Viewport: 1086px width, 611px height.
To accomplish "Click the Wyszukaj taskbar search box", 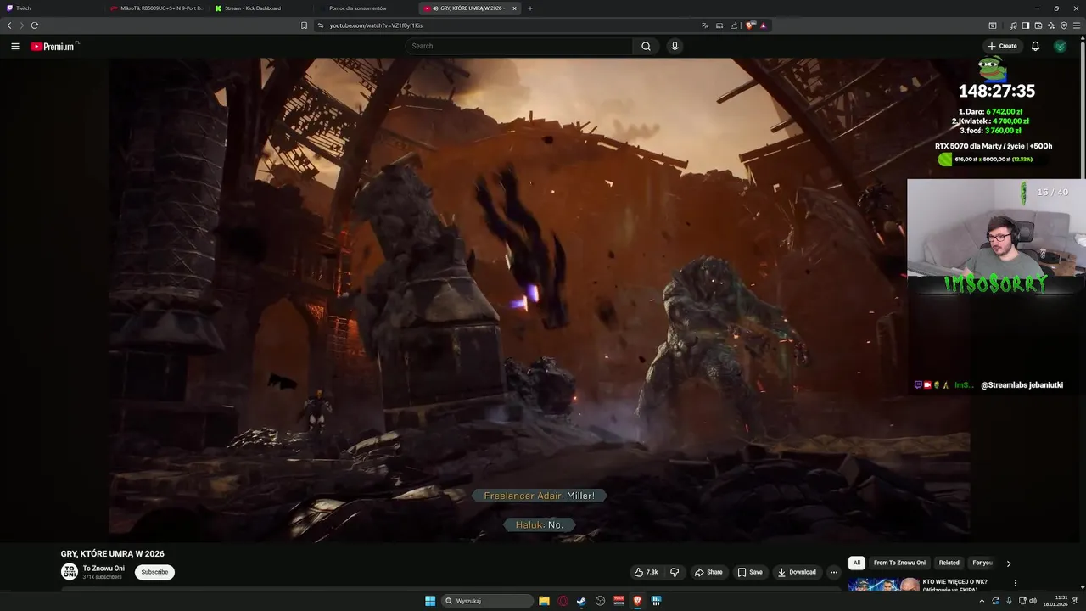I will [x=488, y=601].
